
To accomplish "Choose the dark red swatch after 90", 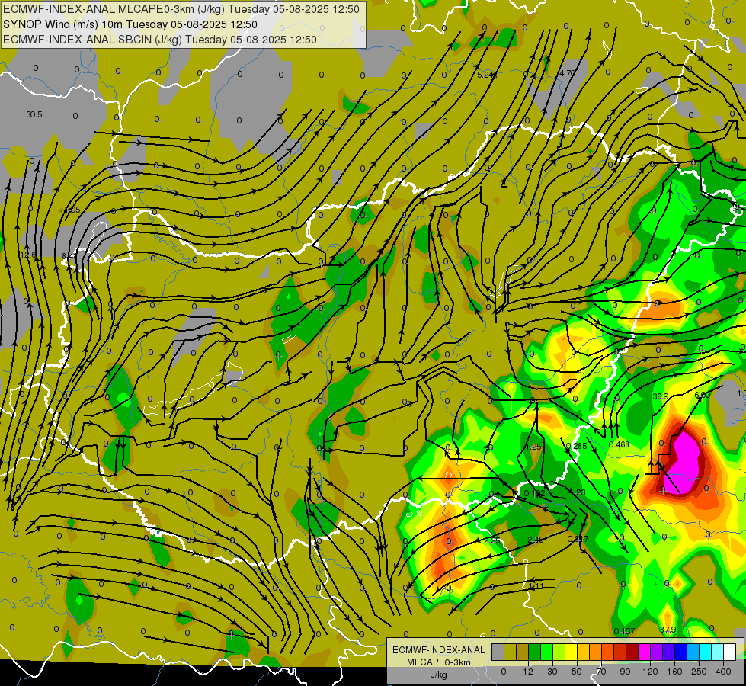I will click(x=632, y=652).
